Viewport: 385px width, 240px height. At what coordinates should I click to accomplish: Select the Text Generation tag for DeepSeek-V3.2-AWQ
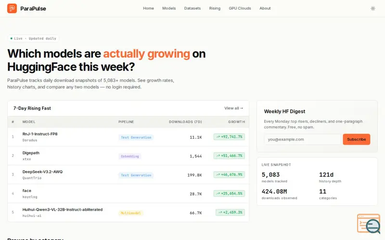pyautogui.click(x=136, y=175)
